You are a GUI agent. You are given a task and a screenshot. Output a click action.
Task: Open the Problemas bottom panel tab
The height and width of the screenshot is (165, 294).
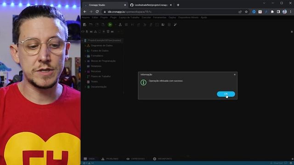[x=110, y=159]
